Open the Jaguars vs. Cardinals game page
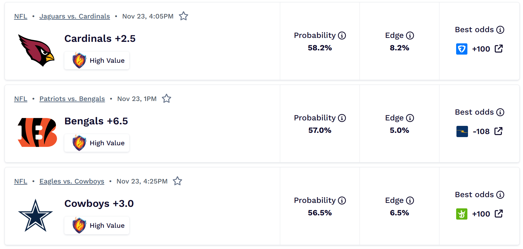The width and height of the screenshot is (523, 249). click(x=74, y=16)
